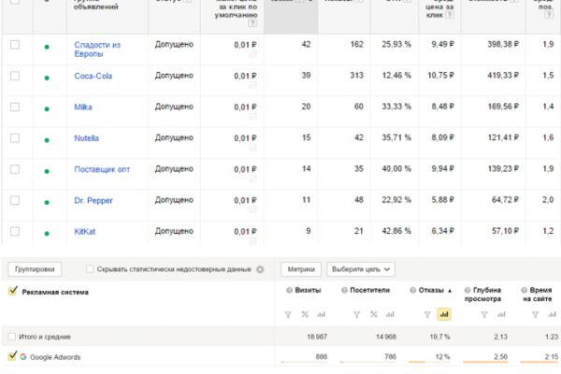561x374 pixels.
Task: Toggle highlighted yellow chart icon under Отказы
Action: (x=444, y=314)
